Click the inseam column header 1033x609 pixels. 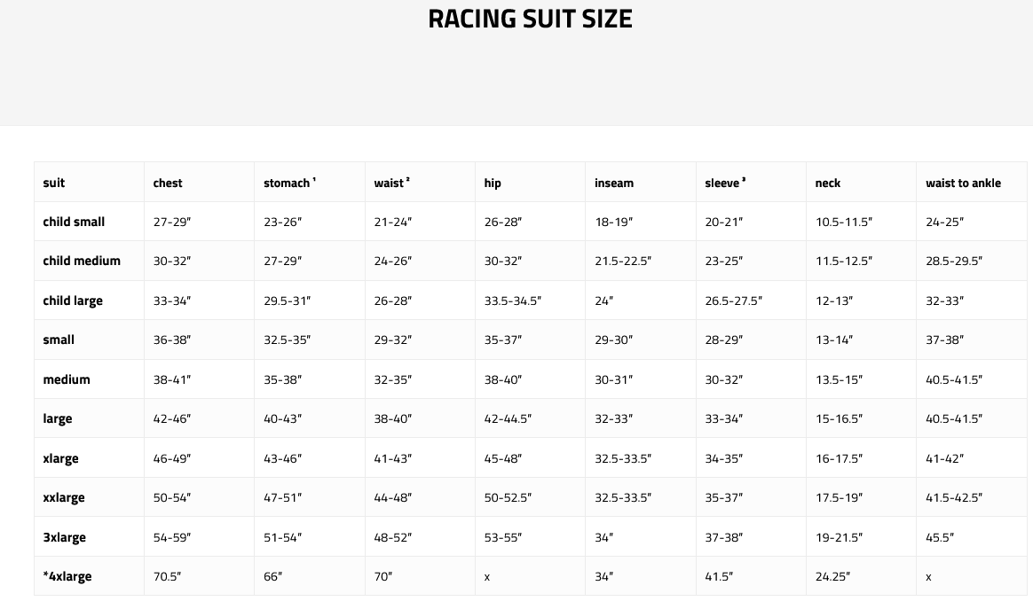[614, 183]
